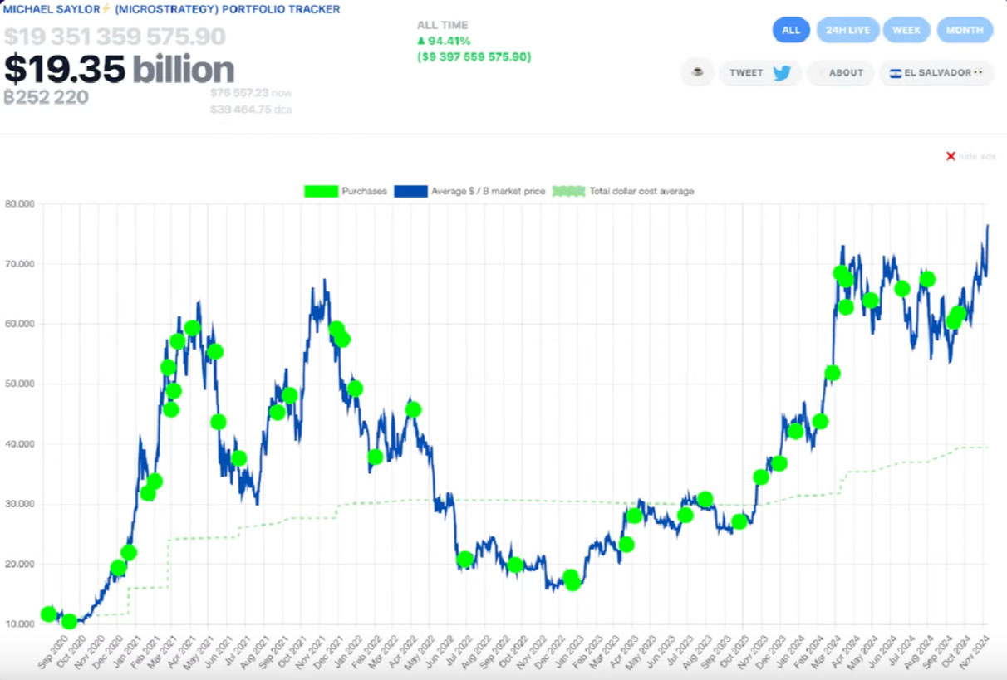Click the coffee cup donate icon
This screenshot has width=1007, height=680.
pyautogui.click(x=698, y=72)
